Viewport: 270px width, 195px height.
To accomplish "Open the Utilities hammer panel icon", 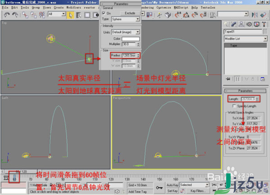I will [x=264, y=24].
